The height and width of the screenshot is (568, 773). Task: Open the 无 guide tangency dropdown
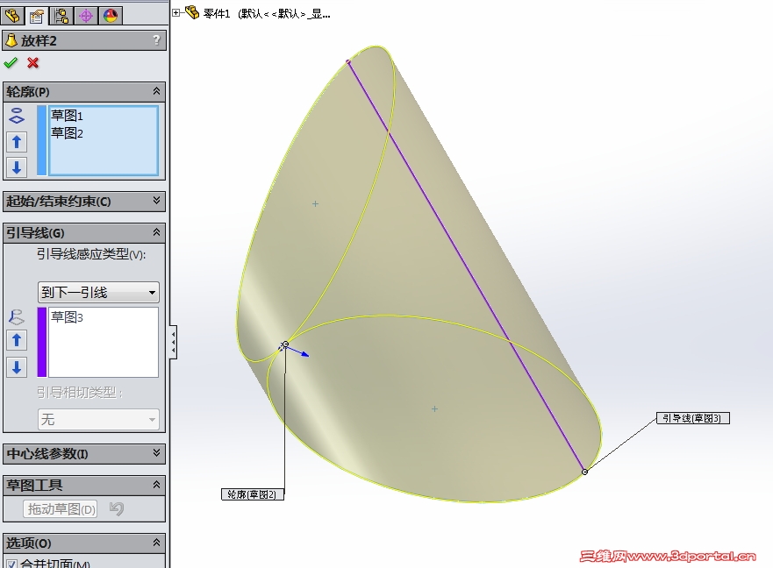98,420
